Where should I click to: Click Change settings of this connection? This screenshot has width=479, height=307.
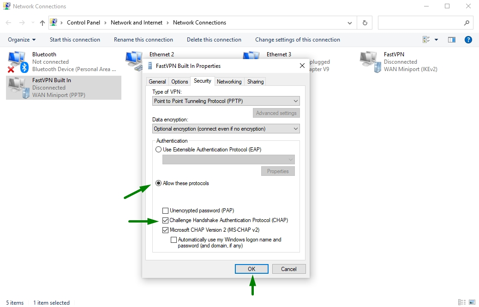298,40
